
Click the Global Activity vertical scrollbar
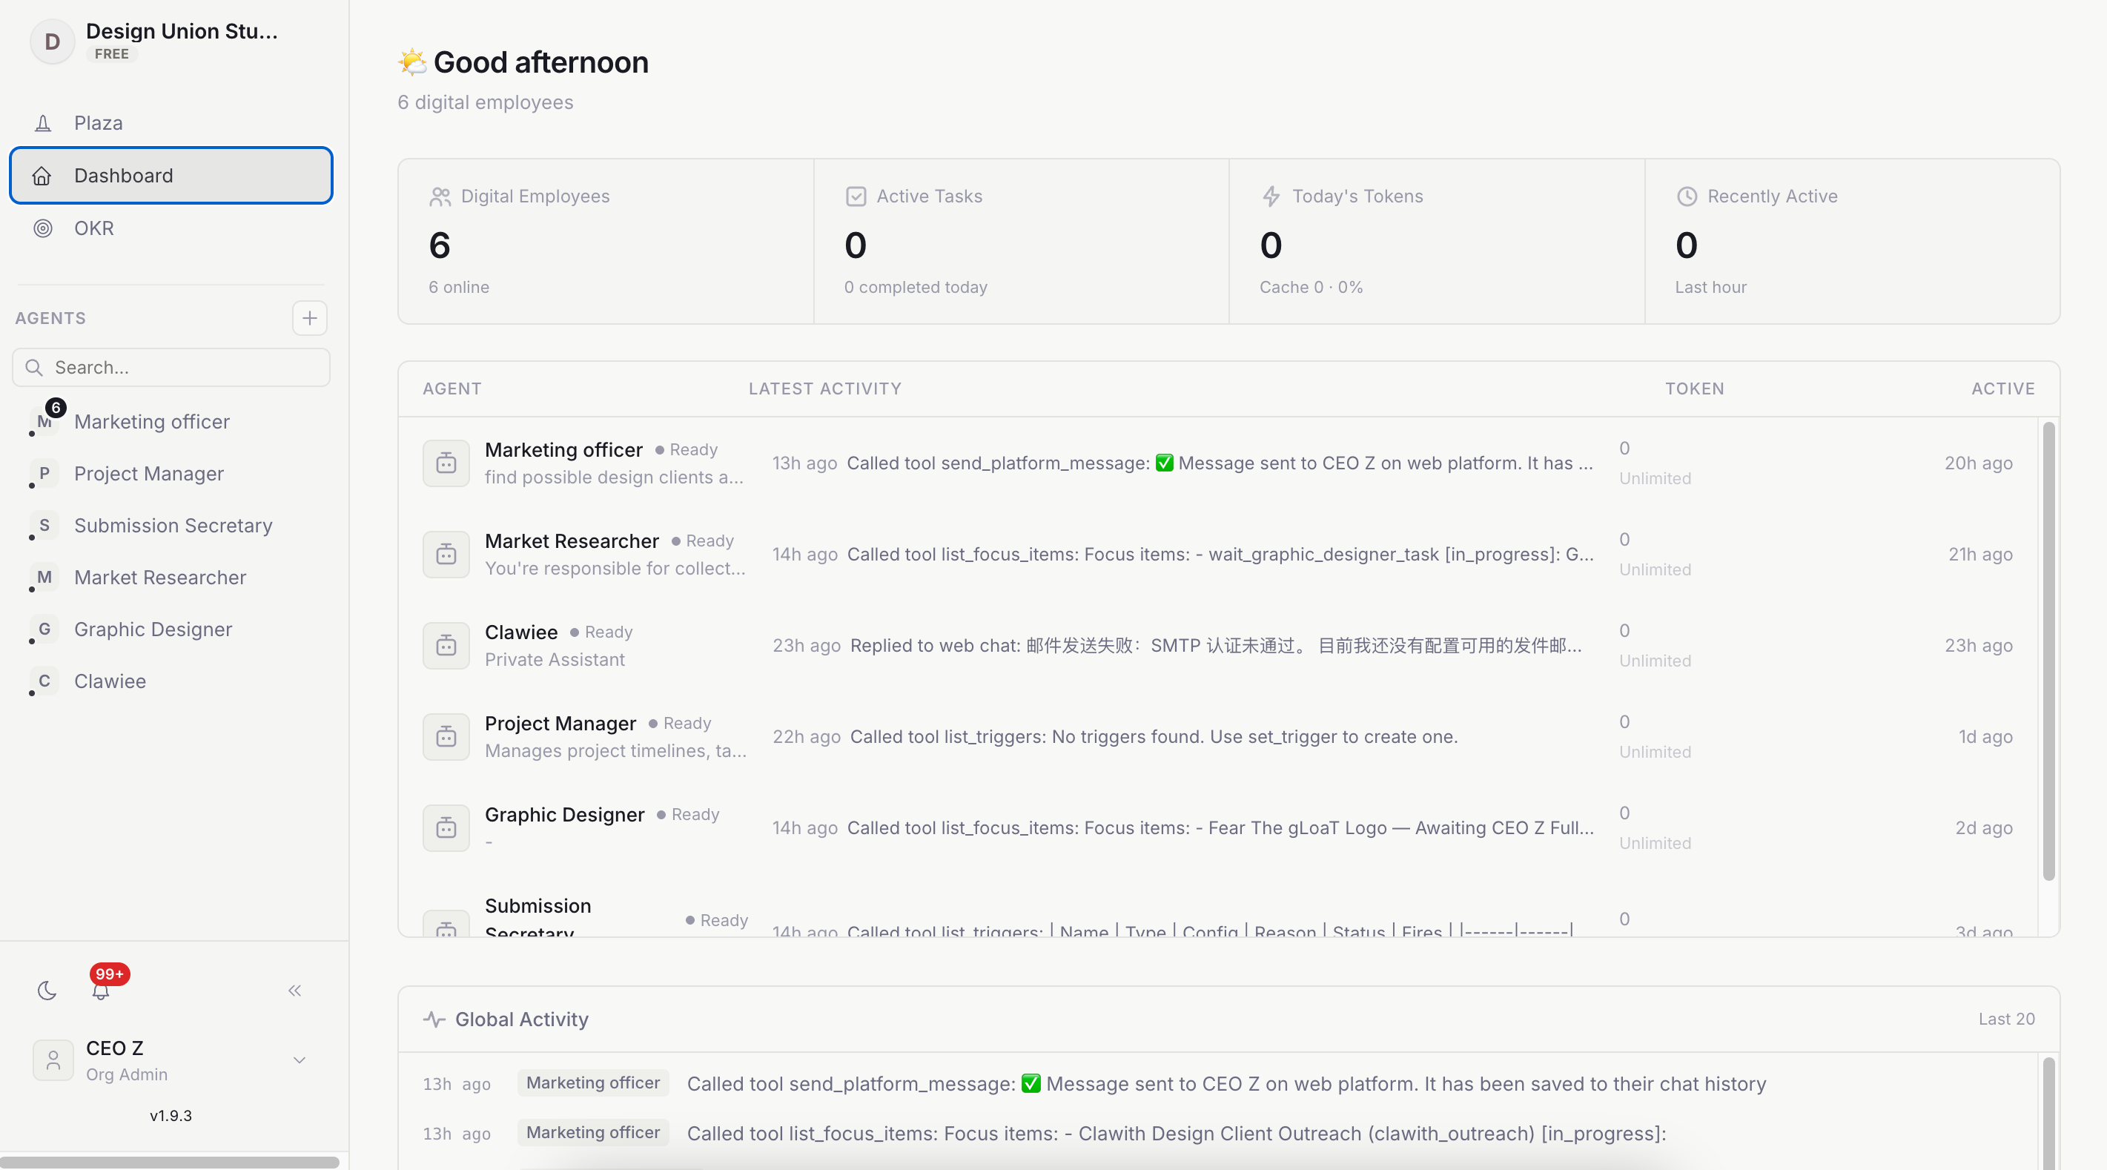click(2049, 1113)
